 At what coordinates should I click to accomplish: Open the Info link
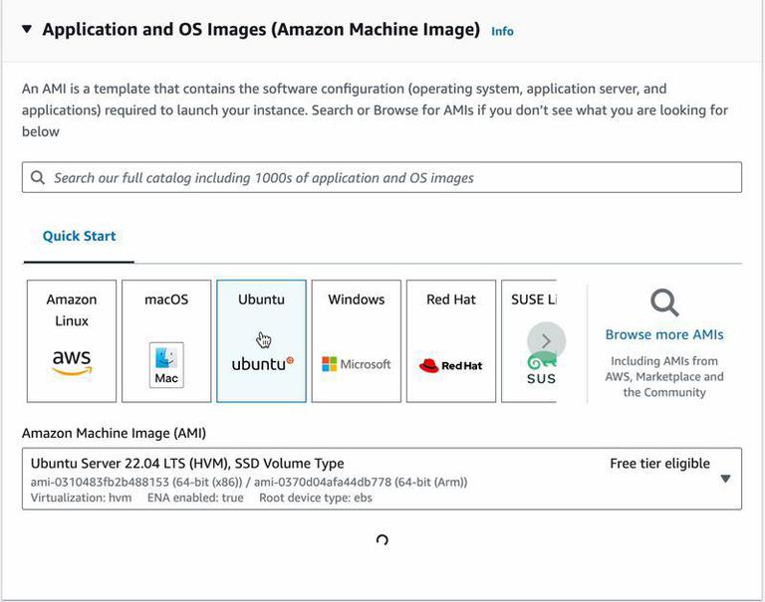point(502,32)
